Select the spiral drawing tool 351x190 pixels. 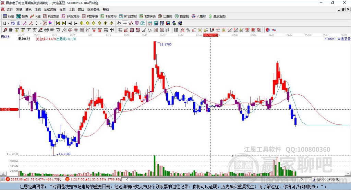point(35,30)
